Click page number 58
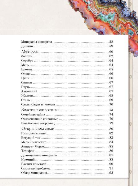The image size is (138, 186). click(111, 42)
